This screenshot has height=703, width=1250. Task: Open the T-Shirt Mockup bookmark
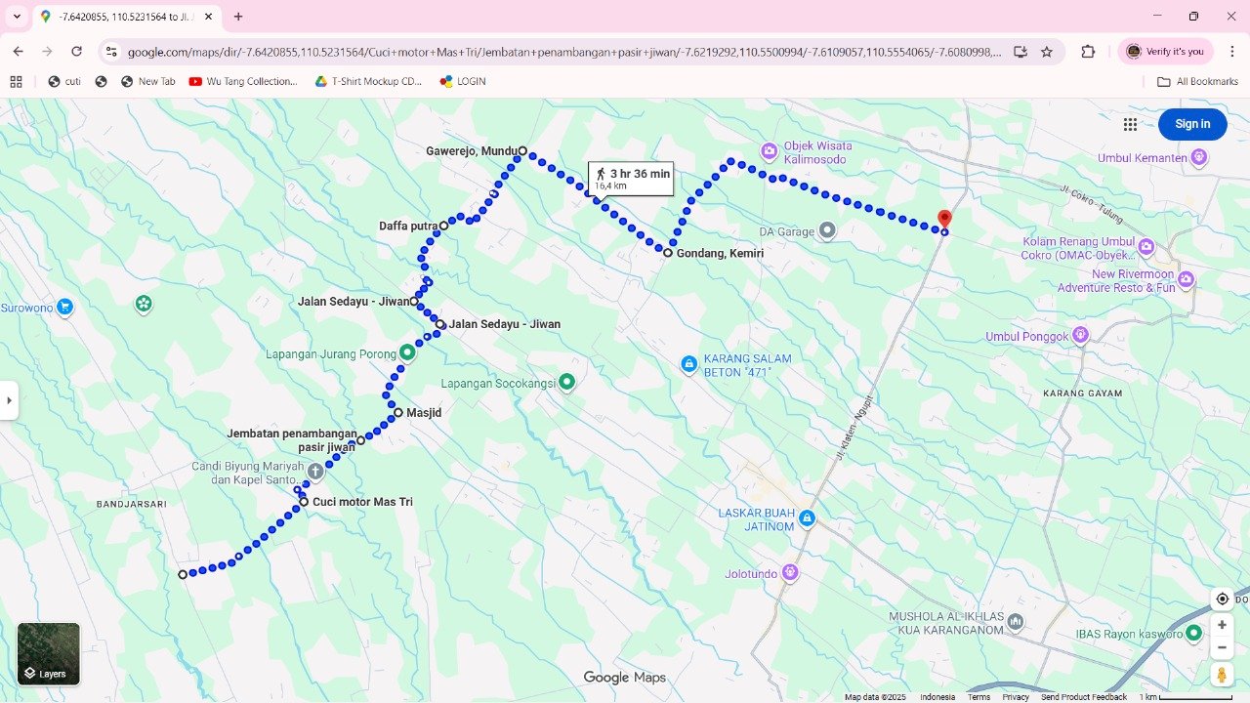point(368,82)
